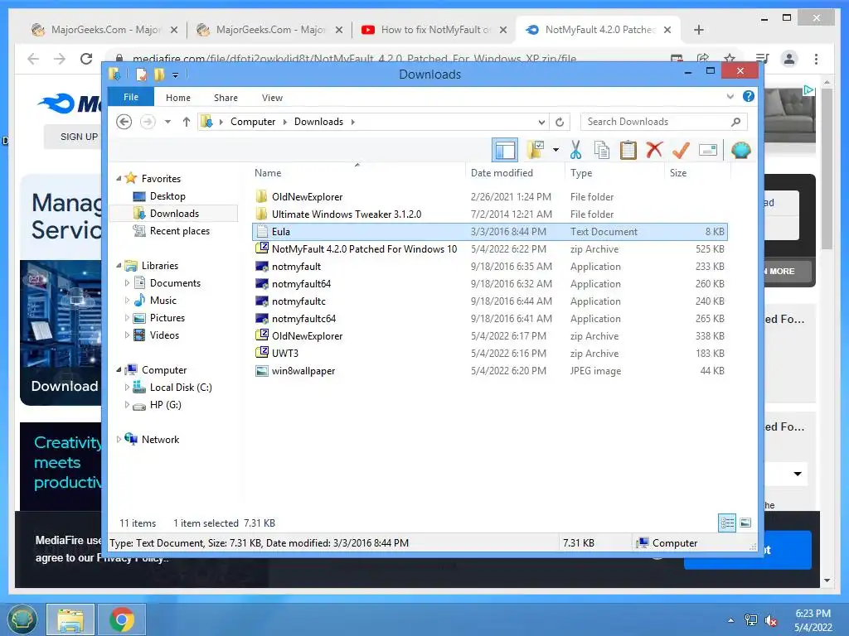The image size is (849, 636).
Task: Open the Chrome three-dot menu
Action: coord(816,59)
